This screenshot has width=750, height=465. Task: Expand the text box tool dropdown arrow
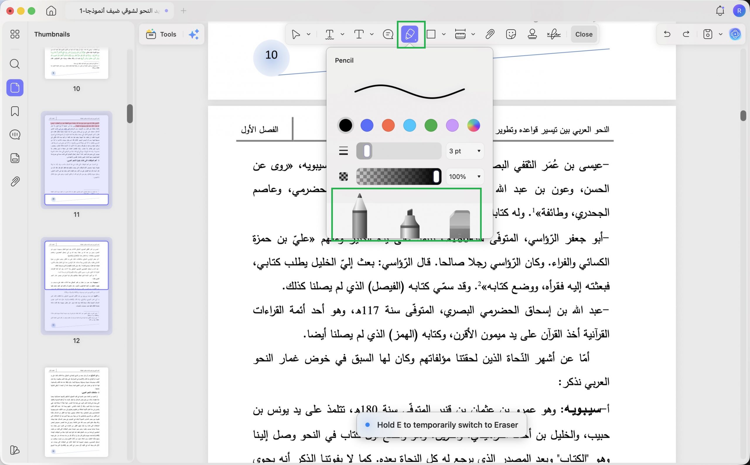pos(371,34)
